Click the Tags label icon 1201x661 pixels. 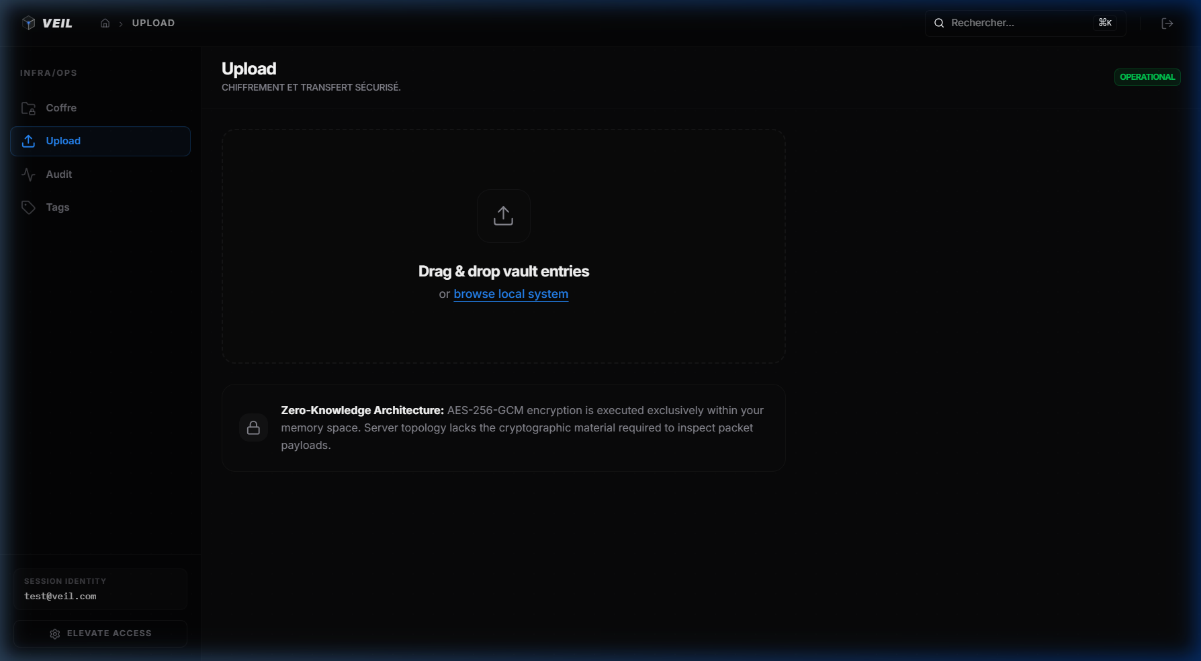pos(28,207)
